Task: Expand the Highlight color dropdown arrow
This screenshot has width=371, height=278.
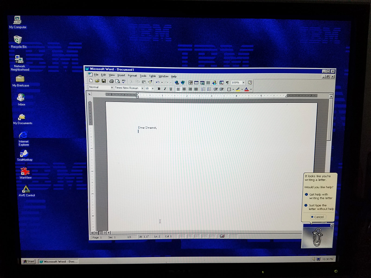Action: coord(242,89)
